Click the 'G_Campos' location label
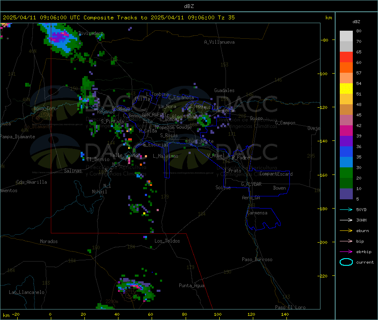The image size is (378, 320). [285, 123]
